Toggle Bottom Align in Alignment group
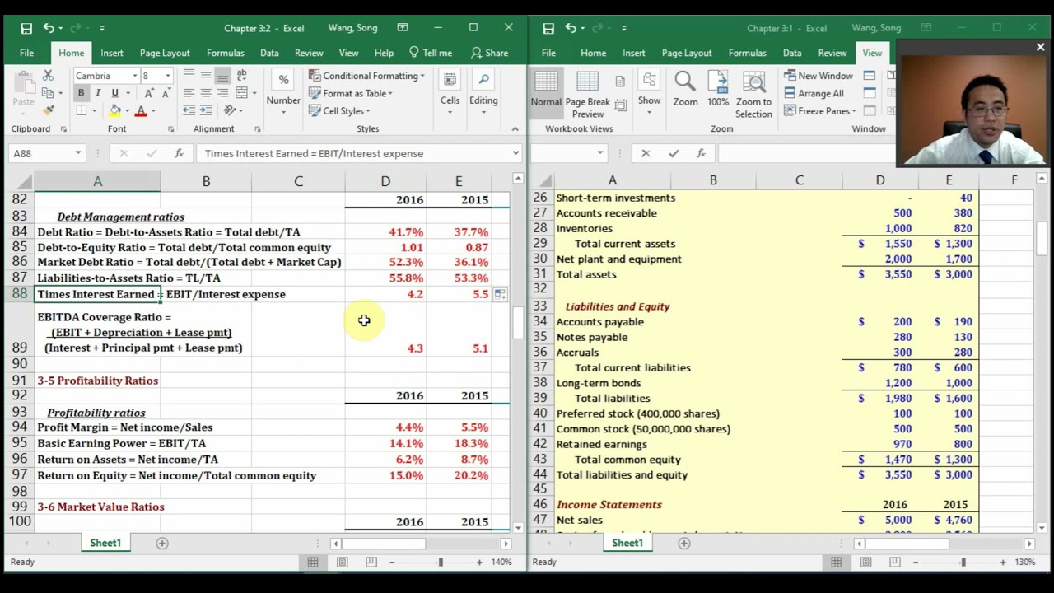The width and height of the screenshot is (1054, 593). click(x=222, y=75)
